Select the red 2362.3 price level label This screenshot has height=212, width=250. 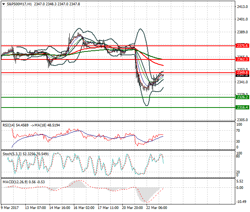(x=242, y=59)
